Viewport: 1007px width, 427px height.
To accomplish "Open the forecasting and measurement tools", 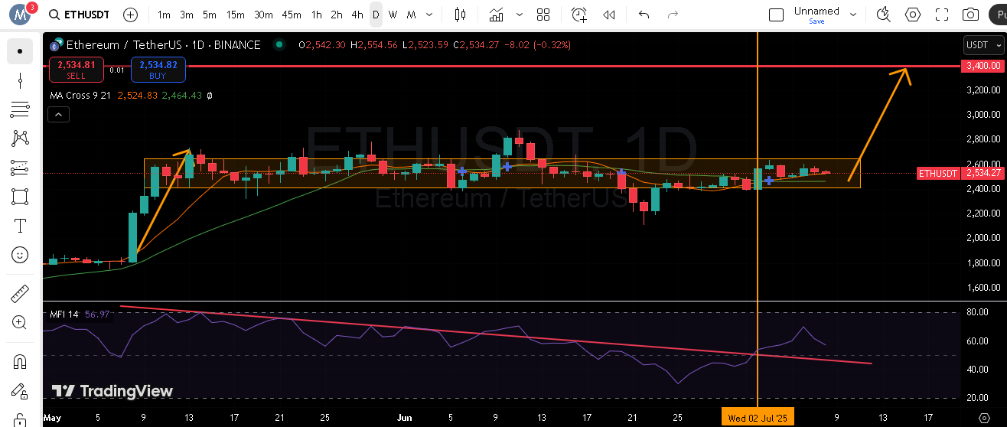I will click(x=20, y=168).
